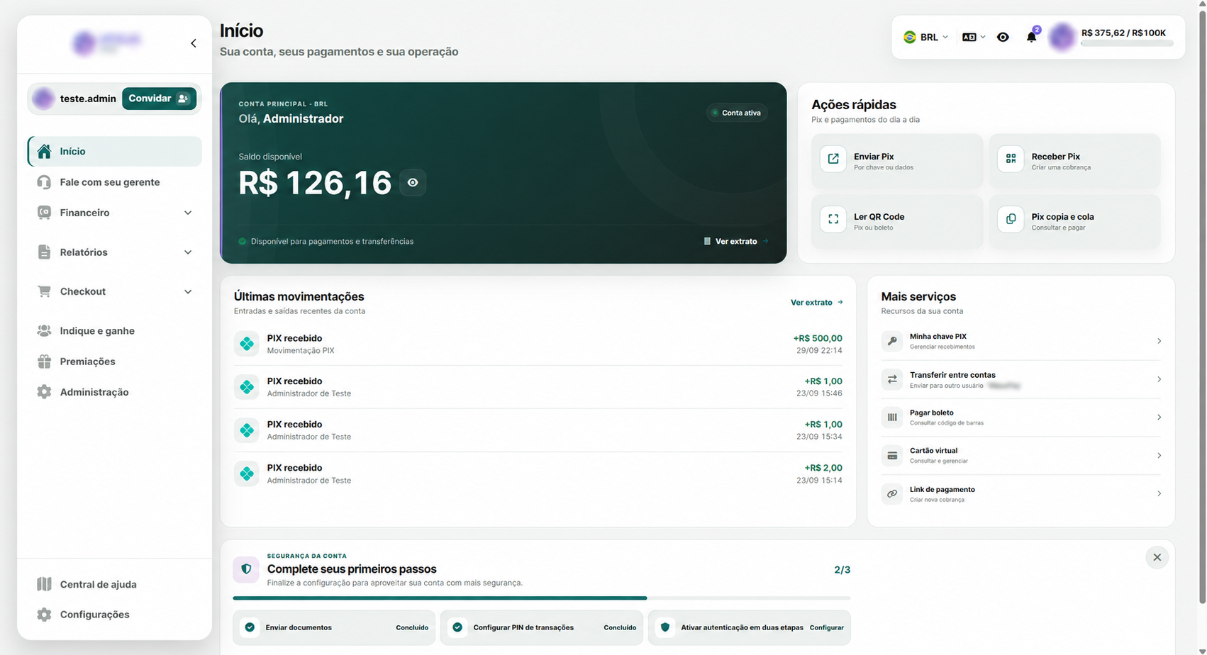Expand the Financeiro menu
Viewport: 1207px width, 655px height.
(115, 213)
